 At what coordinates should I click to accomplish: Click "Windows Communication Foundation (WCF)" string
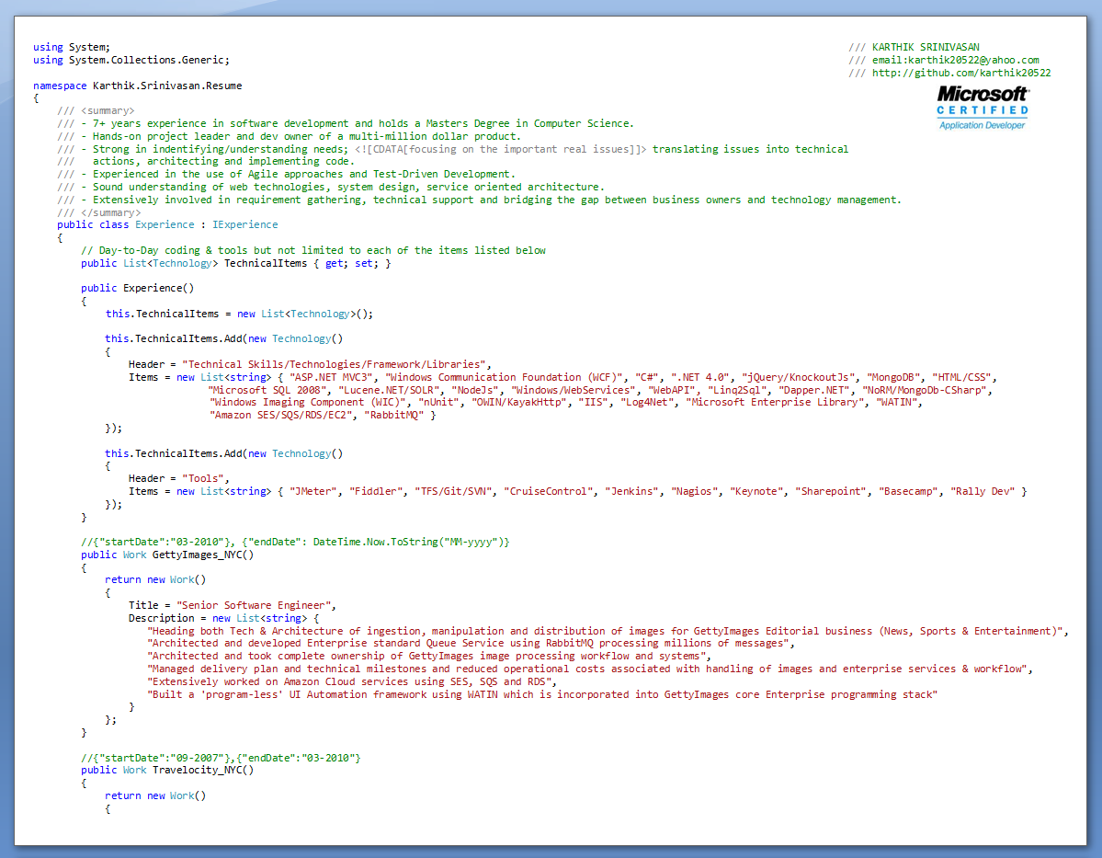click(x=504, y=377)
